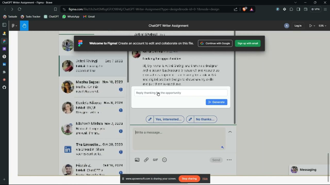Open the WhatsApp bookmark

pyautogui.click(x=71, y=16)
